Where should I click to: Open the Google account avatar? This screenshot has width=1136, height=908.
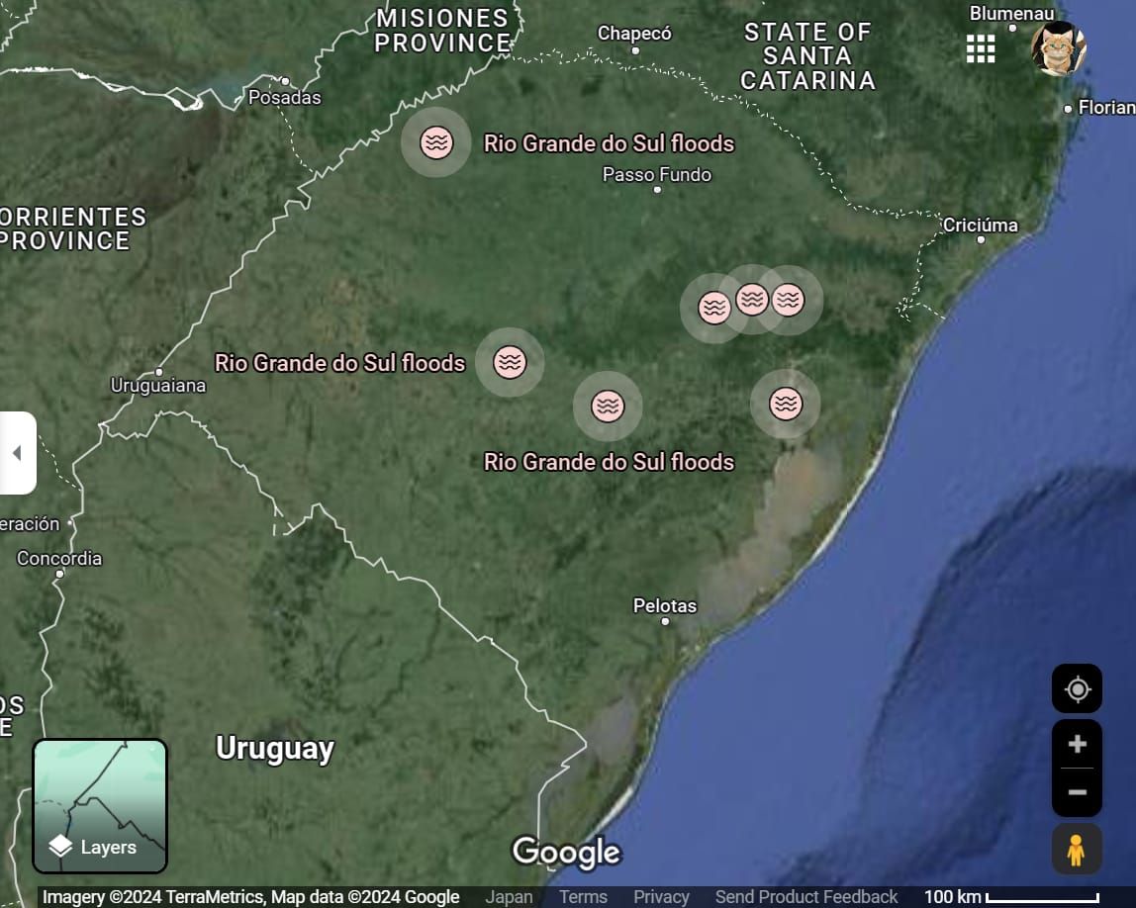[1058, 48]
